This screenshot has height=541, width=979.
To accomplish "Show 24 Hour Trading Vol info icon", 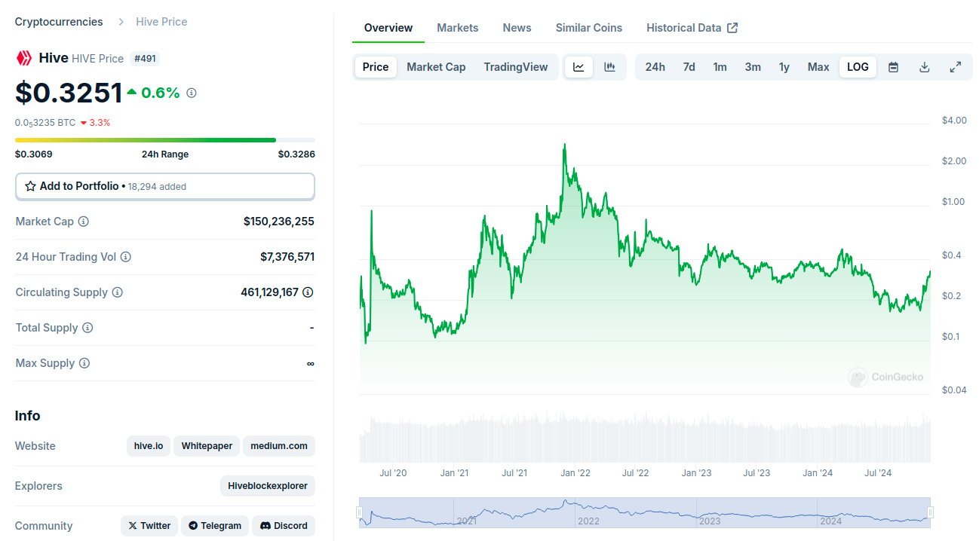I will (x=126, y=257).
